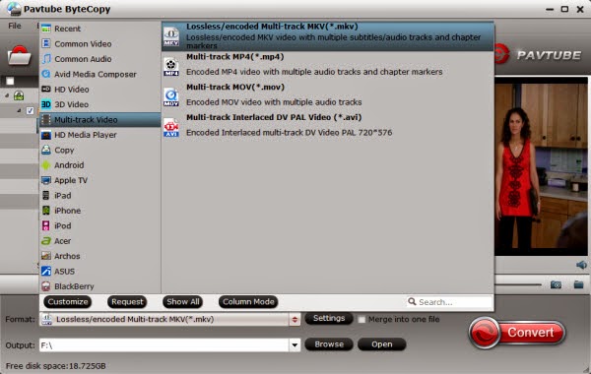
Task: Toggle the checked title checkbox
Action: pyautogui.click(x=30, y=111)
